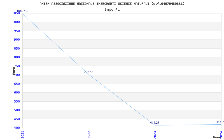Image resolution: width=224 pixels, height=140 pixels.
Task: Click the 550 y-axis tick
Action: tap(17, 101)
